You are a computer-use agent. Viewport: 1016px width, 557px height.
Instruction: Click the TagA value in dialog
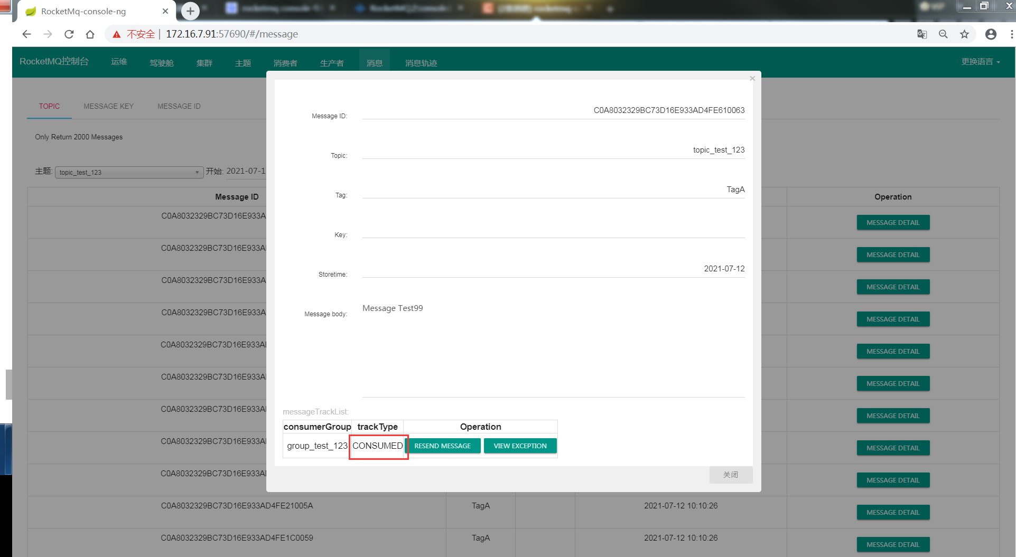[735, 190]
